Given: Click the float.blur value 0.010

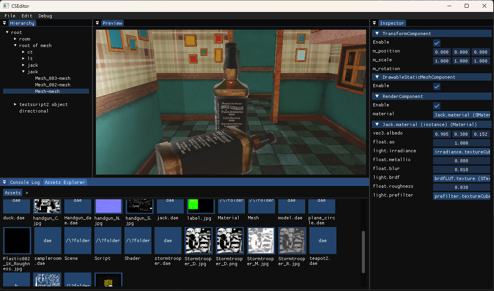Looking at the screenshot, I should coord(462,170).
